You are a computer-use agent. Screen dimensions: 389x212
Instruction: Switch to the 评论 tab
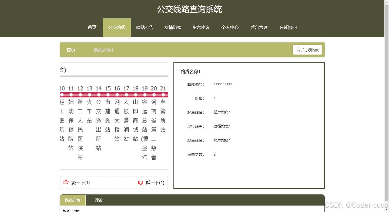coord(99,200)
